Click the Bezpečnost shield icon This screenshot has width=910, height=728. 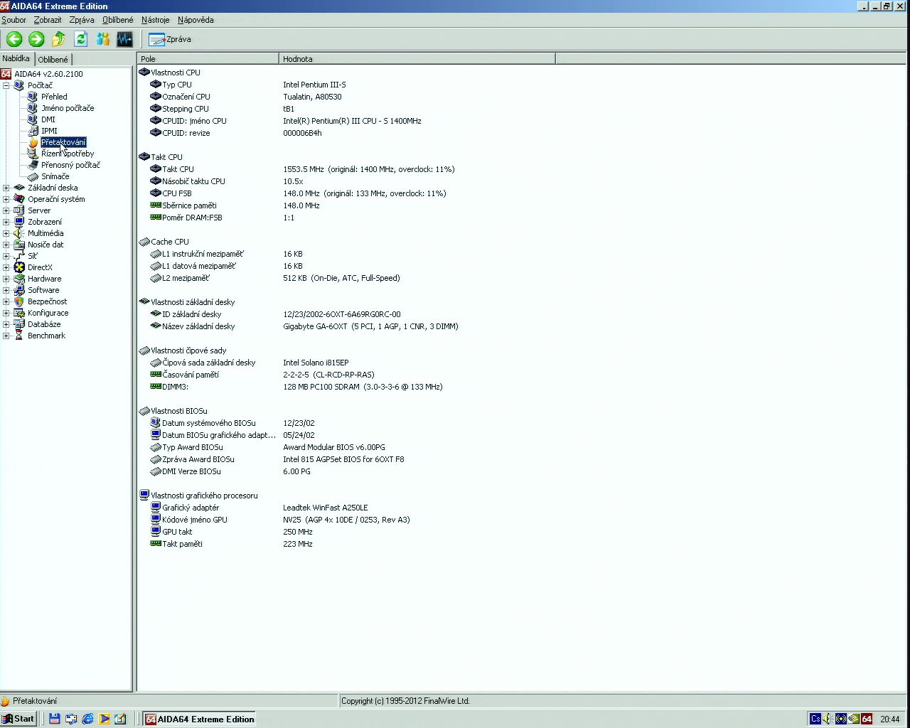(x=19, y=301)
